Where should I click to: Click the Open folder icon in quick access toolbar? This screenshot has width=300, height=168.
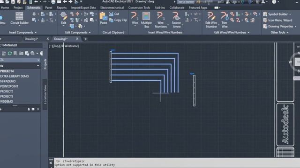tap(7, 2)
